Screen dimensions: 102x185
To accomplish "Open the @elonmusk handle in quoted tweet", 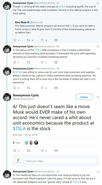I will (36, 22).
